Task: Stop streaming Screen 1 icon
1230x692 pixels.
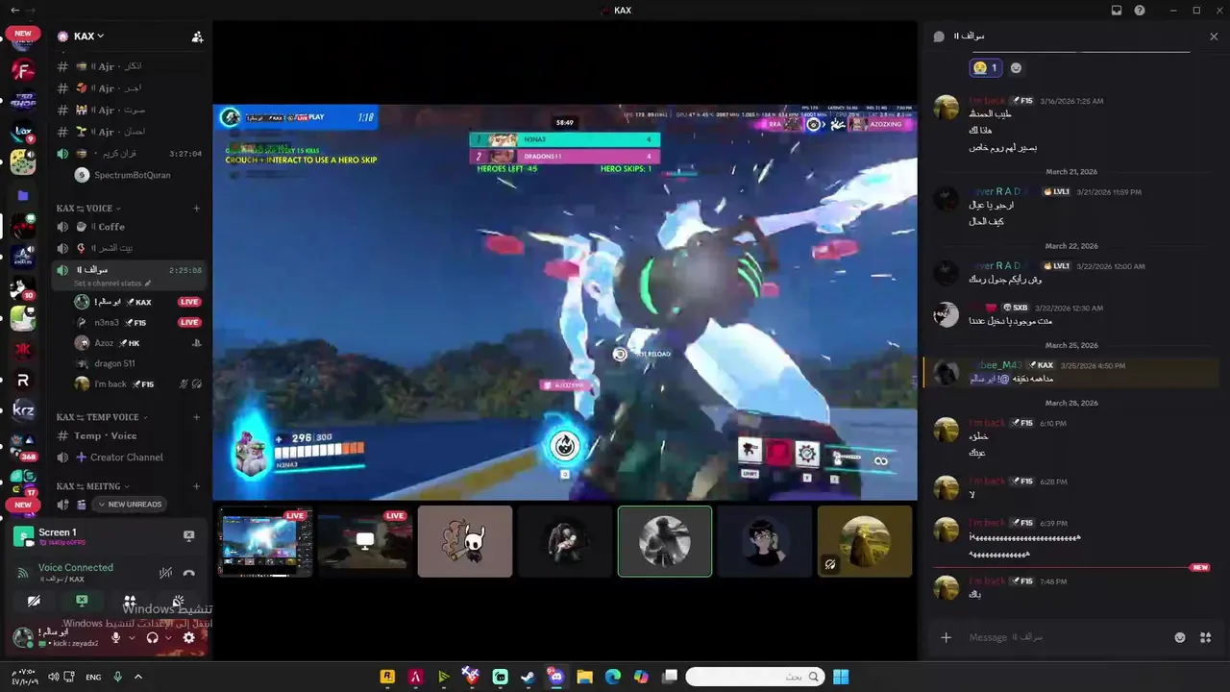Action: point(188,535)
